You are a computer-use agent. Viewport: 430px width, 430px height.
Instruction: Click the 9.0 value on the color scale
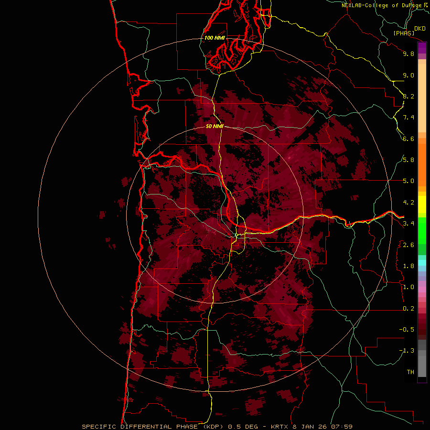(x=408, y=75)
